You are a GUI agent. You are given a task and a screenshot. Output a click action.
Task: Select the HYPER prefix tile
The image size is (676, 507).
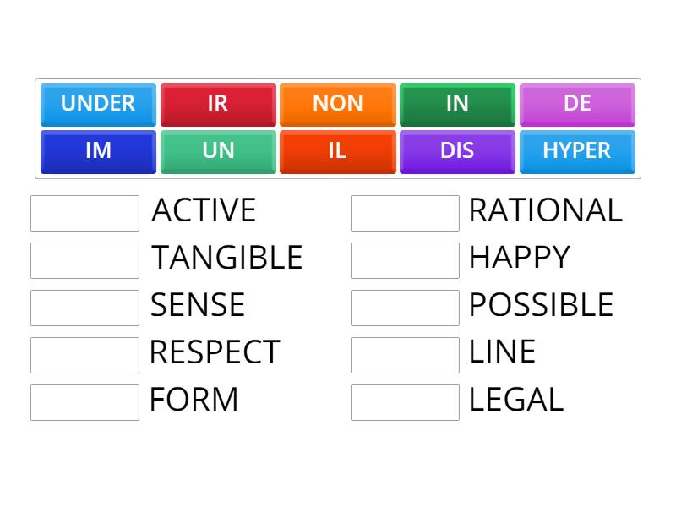[577, 151]
